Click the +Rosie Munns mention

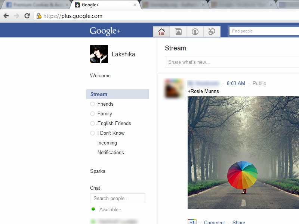pos(203,91)
